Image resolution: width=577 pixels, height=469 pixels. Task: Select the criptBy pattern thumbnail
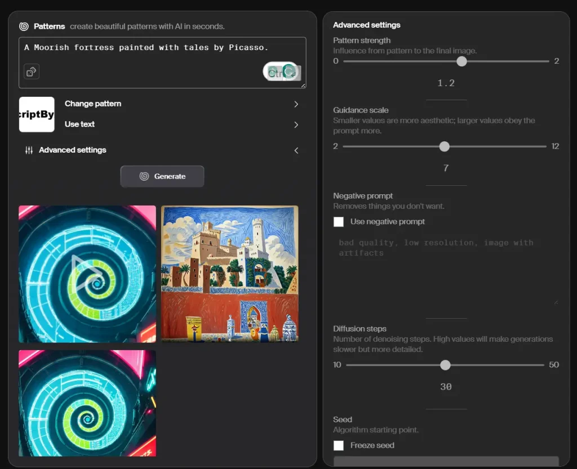pos(37,114)
